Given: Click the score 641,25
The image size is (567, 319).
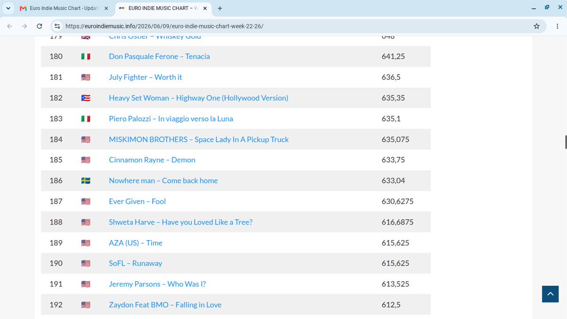Looking at the screenshot, I should pyautogui.click(x=393, y=56).
